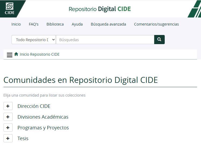Image resolution: width=201 pixels, height=145 pixels.
Task: Click the Repositorio Digital CIDE title banner
Action: click(100, 9)
